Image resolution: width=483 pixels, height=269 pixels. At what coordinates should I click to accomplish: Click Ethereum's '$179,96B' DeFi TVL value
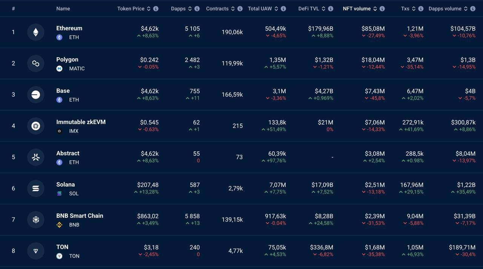[x=321, y=29]
